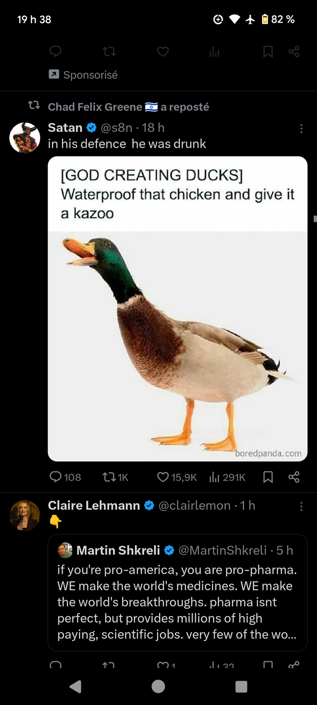The height and width of the screenshot is (705, 317).
Task: Open Martin Shkreli's quoted tweet
Action: pos(177,592)
